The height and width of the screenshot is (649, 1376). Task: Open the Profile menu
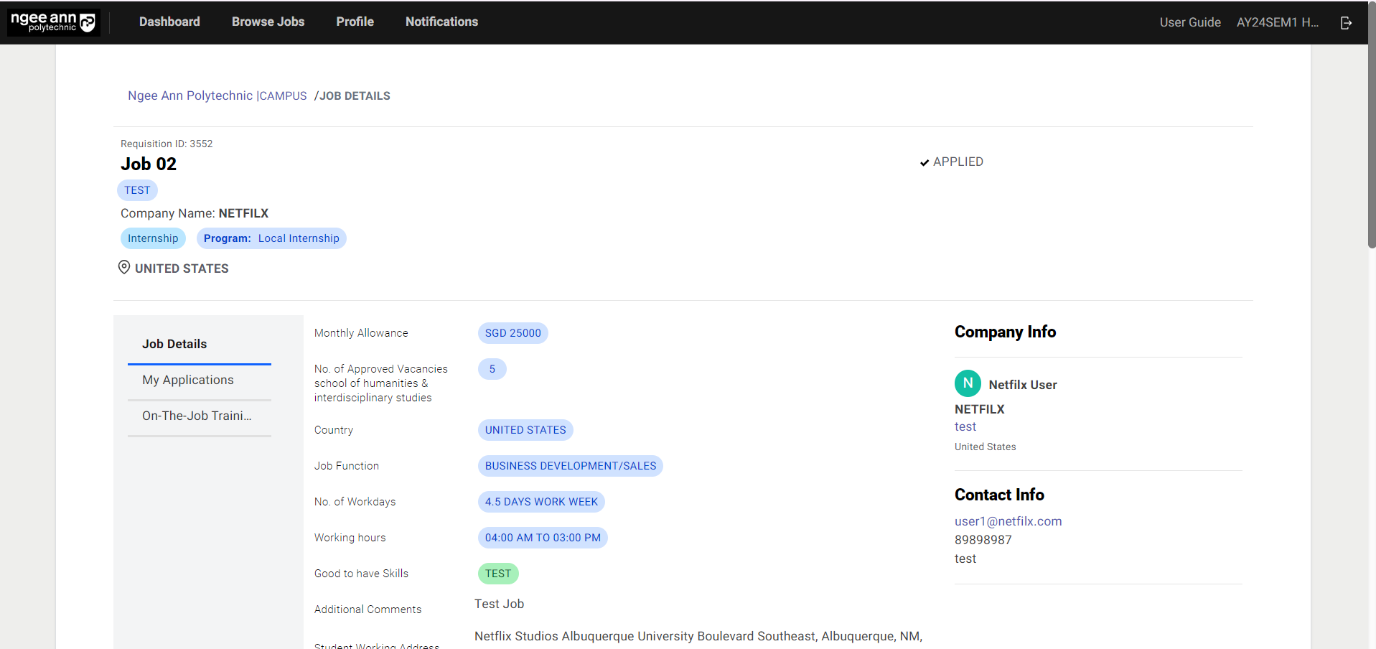[355, 22]
